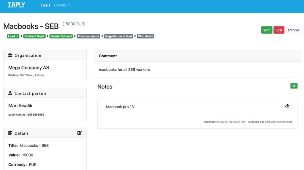The width and height of the screenshot is (304, 170).
Task: Select the Lead in stage
Action: 13,36
